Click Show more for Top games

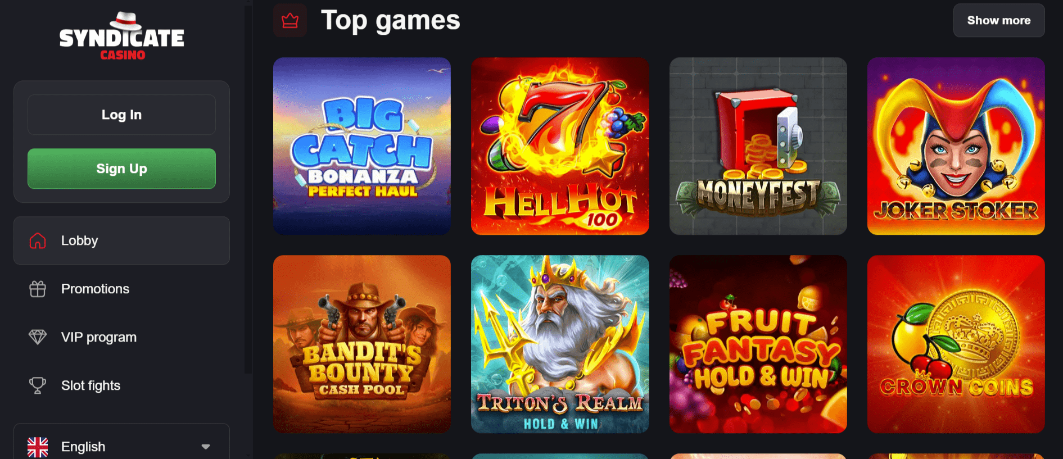click(x=999, y=20)
